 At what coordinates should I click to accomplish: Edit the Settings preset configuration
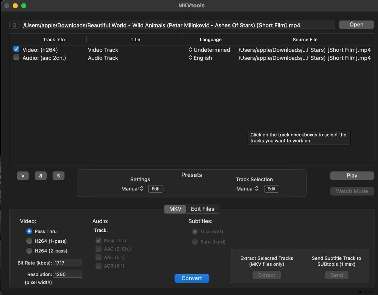click(x=155, y=189)
